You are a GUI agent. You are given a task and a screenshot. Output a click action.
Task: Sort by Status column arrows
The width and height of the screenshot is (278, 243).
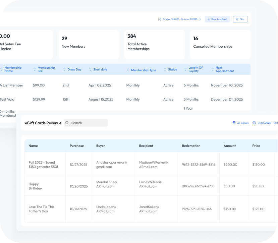165,69
